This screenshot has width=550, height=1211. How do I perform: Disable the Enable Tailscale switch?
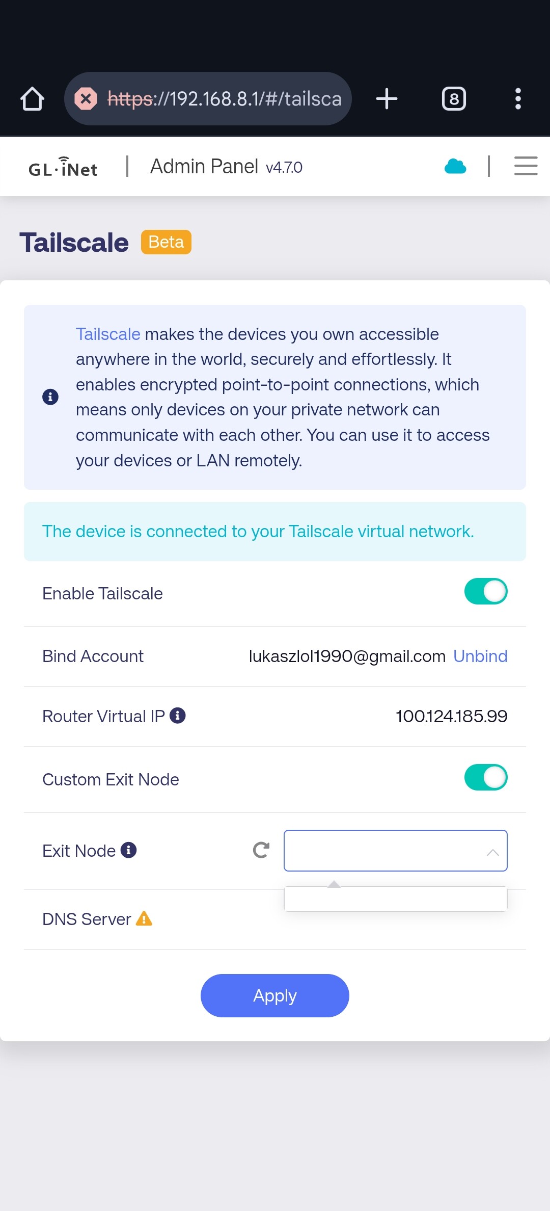[x=485, y=592]
